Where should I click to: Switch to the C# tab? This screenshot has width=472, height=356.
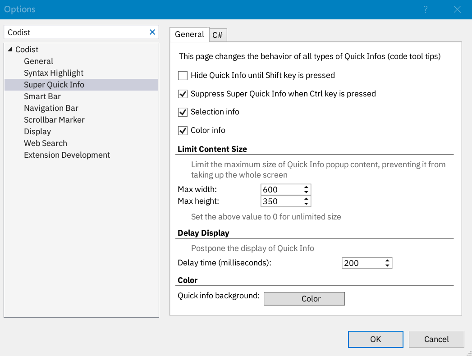[x=218, y=35]
